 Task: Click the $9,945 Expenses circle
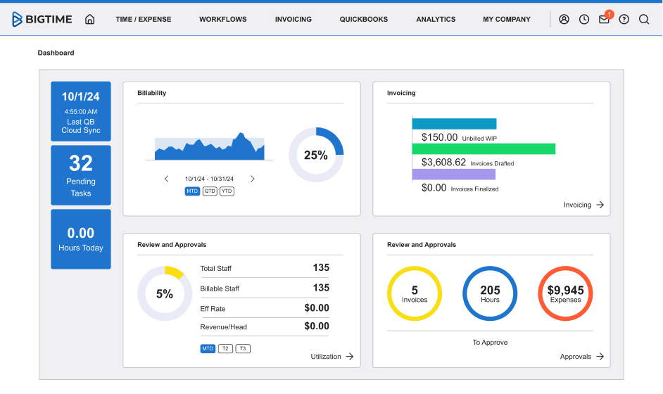pos(565,293)
